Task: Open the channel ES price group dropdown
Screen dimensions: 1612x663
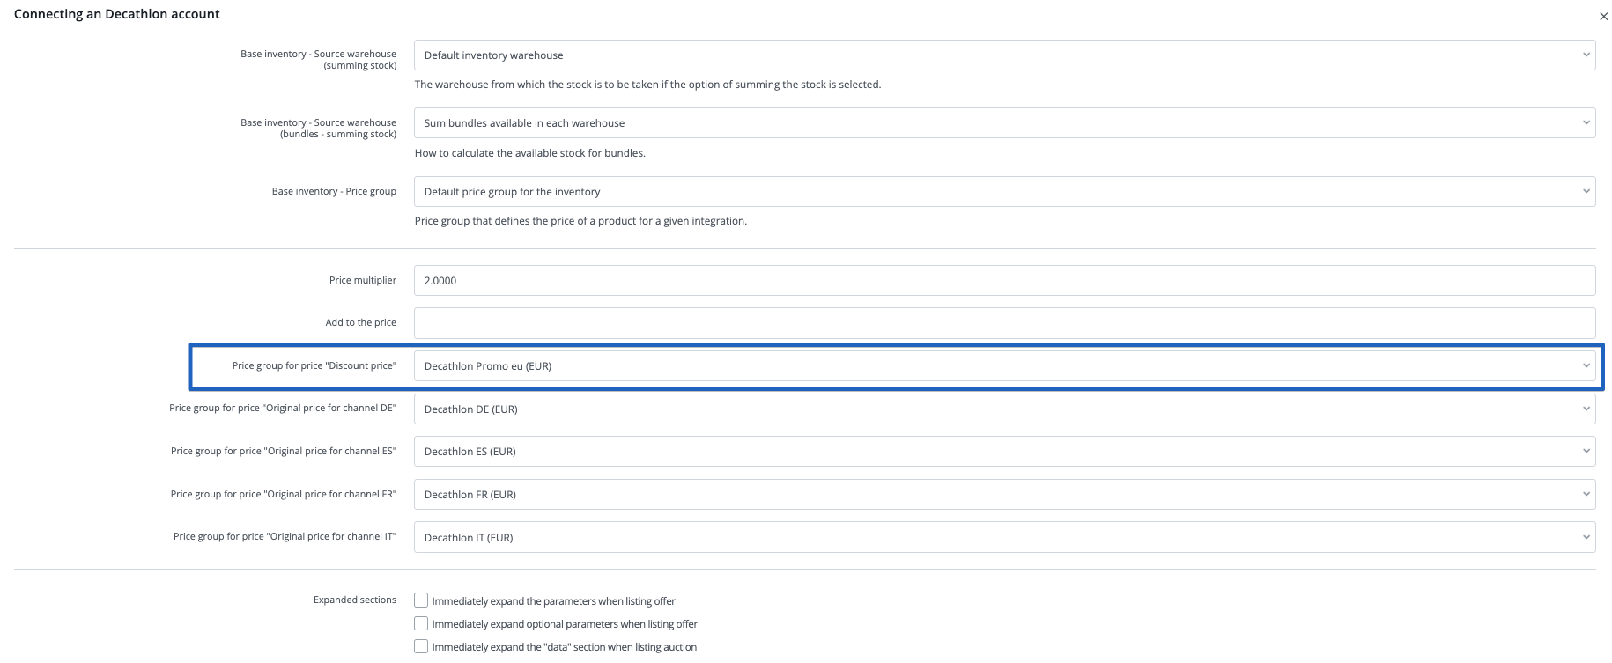Action: tap(1003, 452)
